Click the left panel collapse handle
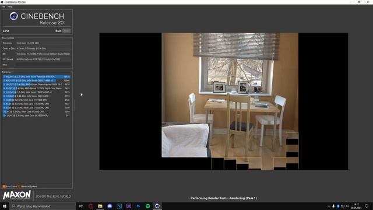This screenshot has height=210, width=373. (x=74, y=105)
